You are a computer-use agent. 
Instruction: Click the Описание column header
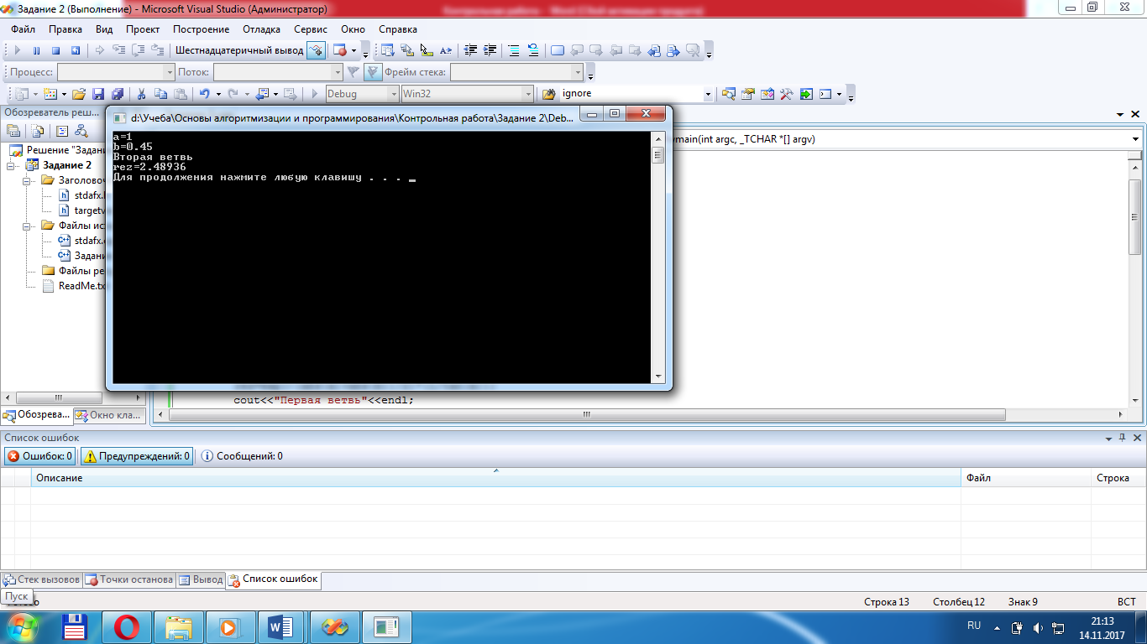tap(59, 478)
